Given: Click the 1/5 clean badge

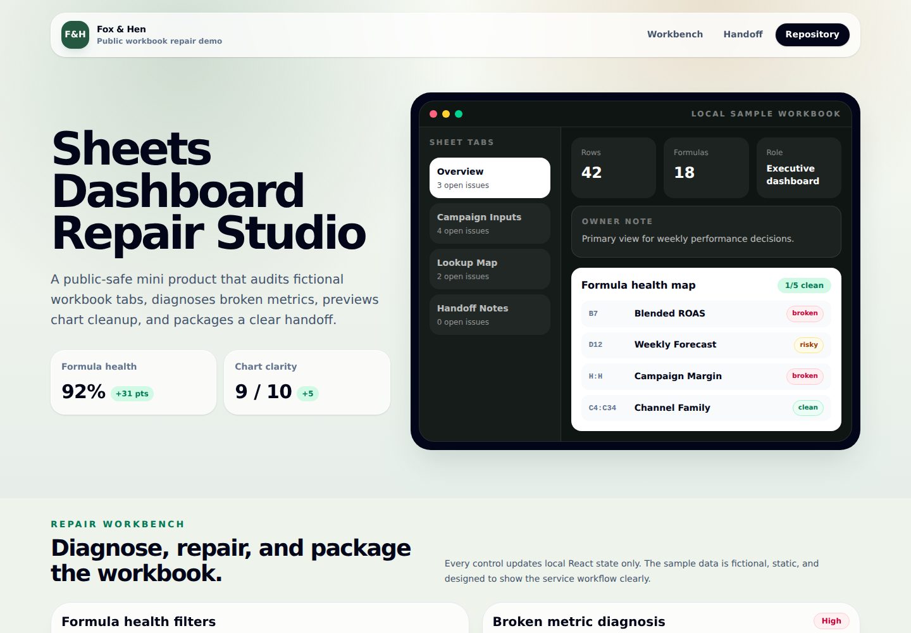Looking at the screenshot, I should coord(804,285).
